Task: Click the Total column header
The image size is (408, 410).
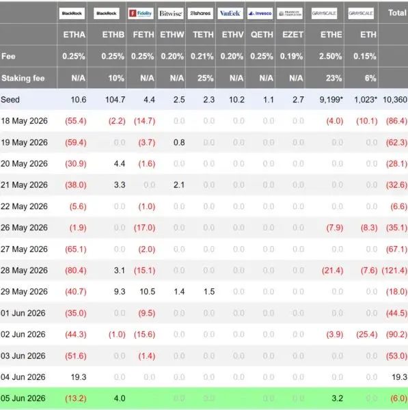Action: tap(397, 13)
